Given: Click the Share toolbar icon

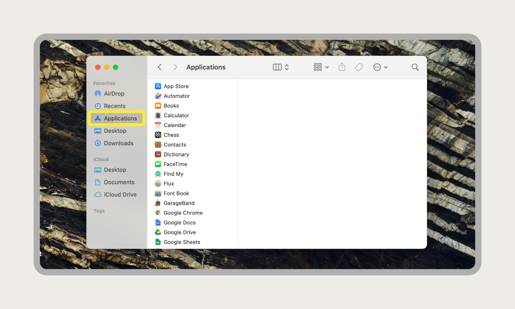Looking at the screenshot, I should pyautogui.click(x=342, y=67).
